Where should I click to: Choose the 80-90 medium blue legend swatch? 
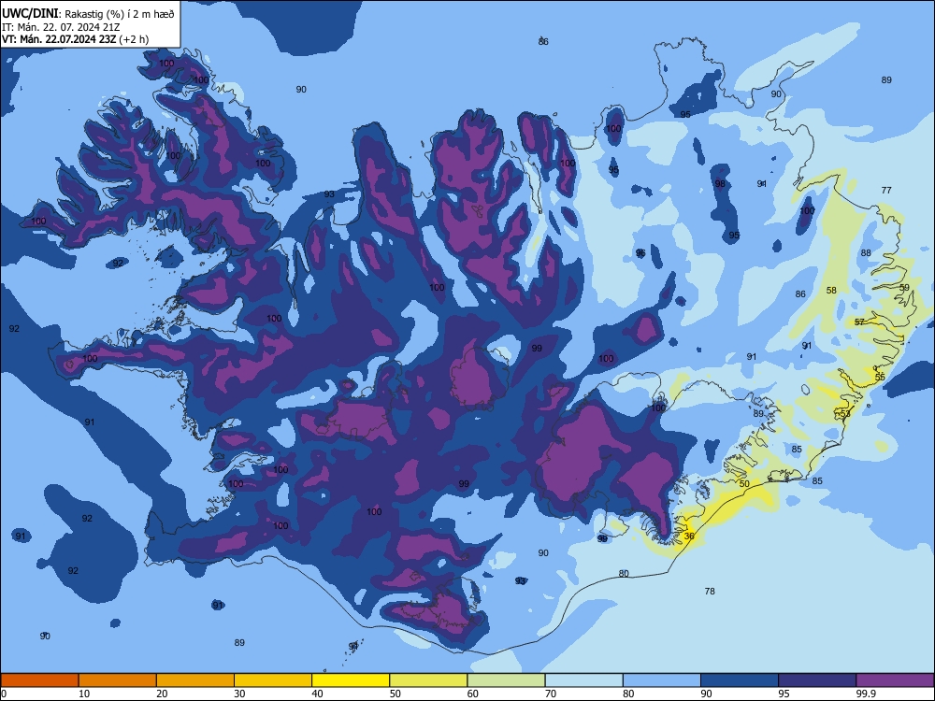[662, 680]
